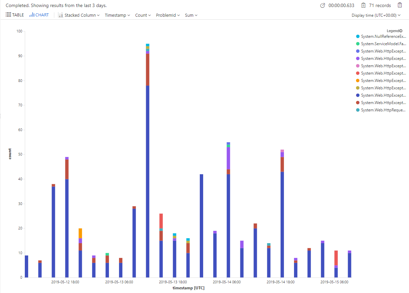Click the green ServiceModel legend color dot

click(x=358, y=44)
